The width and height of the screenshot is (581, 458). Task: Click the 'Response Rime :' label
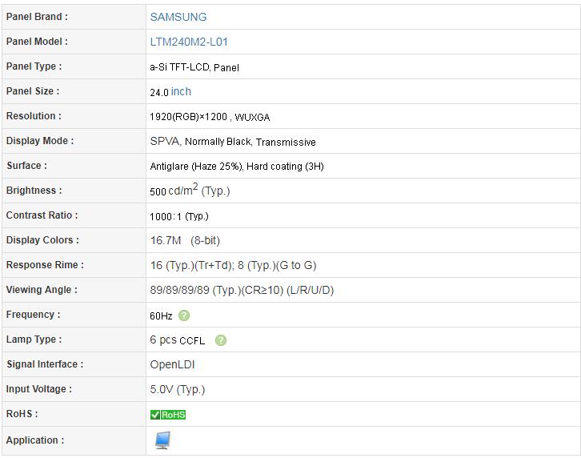pyautogui.click(x=45, y=265)
